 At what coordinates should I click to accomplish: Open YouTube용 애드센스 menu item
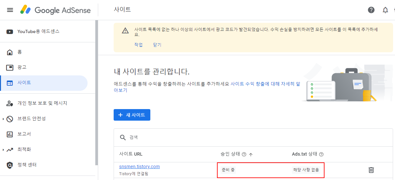38,31
